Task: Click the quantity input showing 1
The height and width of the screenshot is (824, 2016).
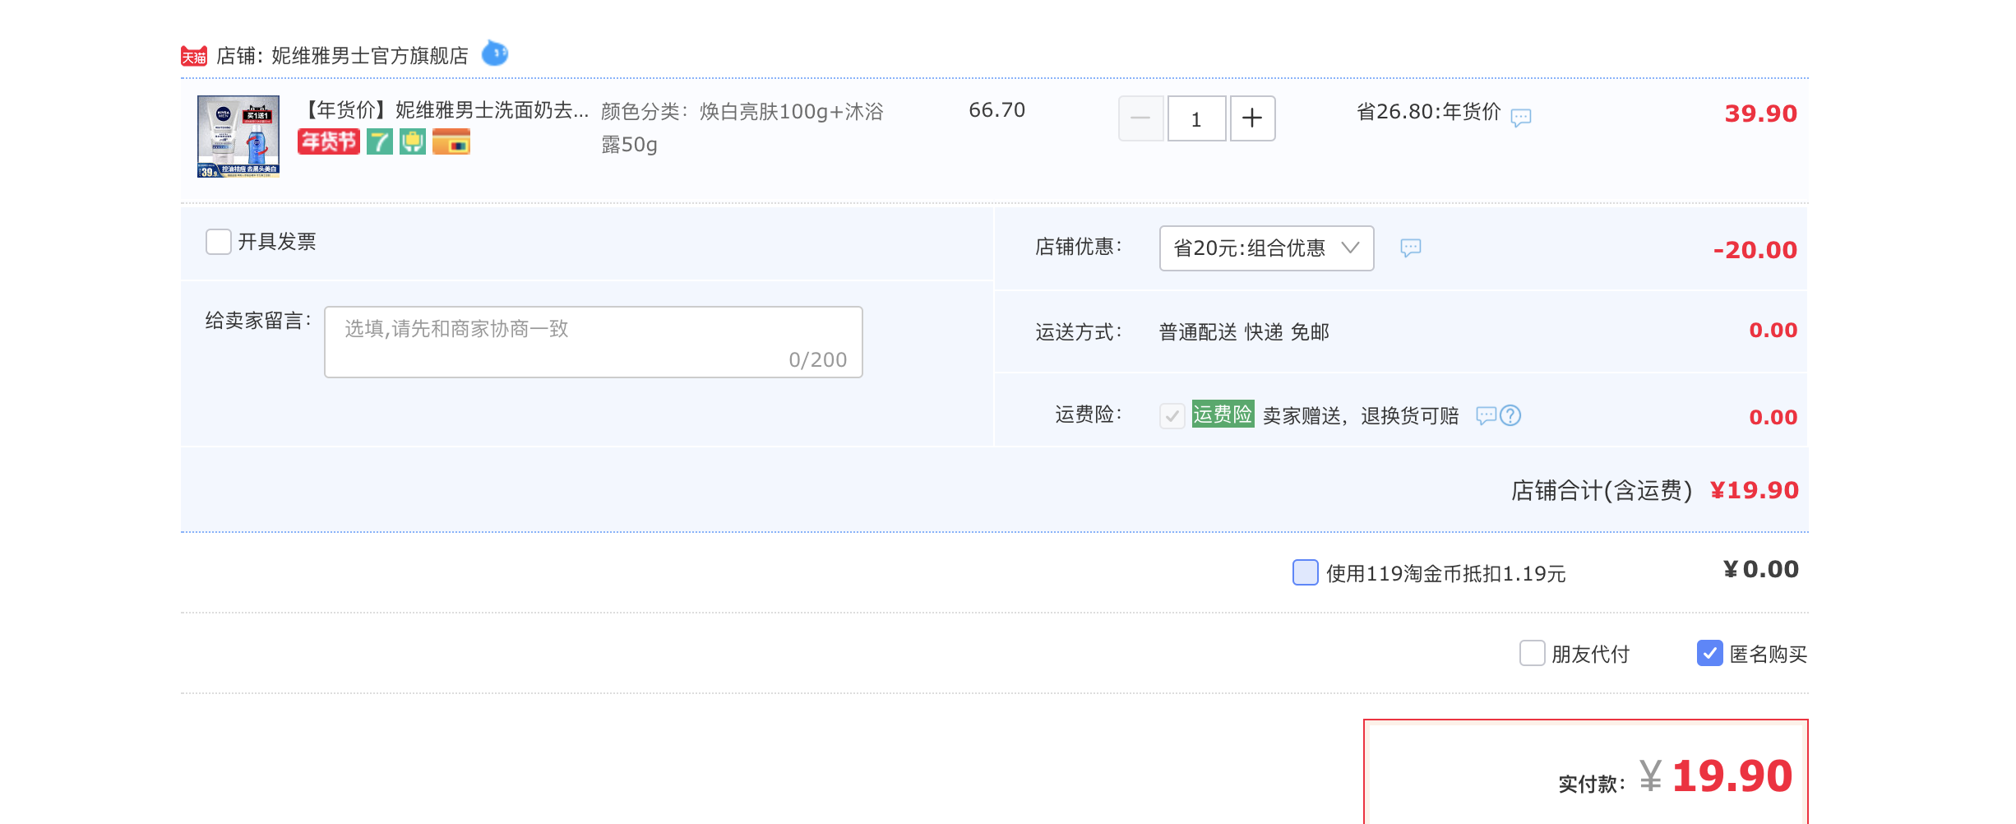Action: pyautogui.click(x=1196, y=118)
